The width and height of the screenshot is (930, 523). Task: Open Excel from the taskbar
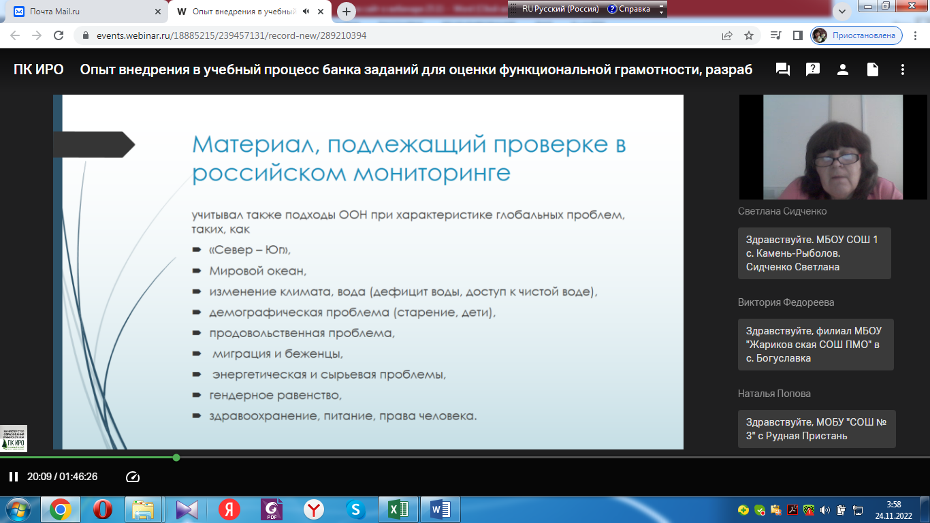click(x=398, y=509)
